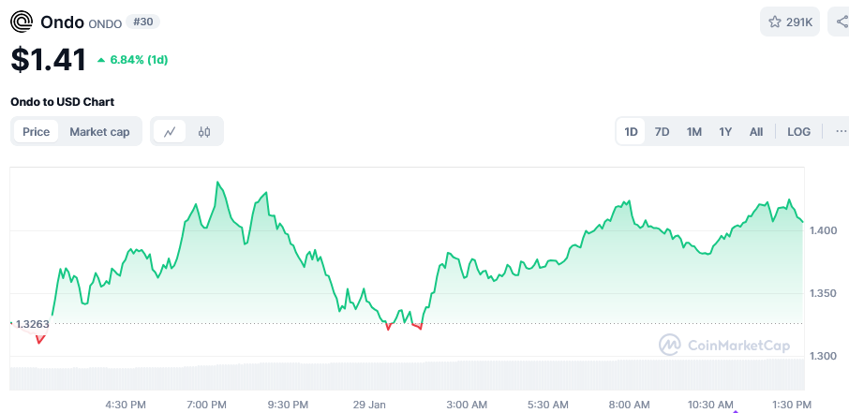
Task: Choose the 1Y time range
Action: pyautogui.click(x=725, y=131)
